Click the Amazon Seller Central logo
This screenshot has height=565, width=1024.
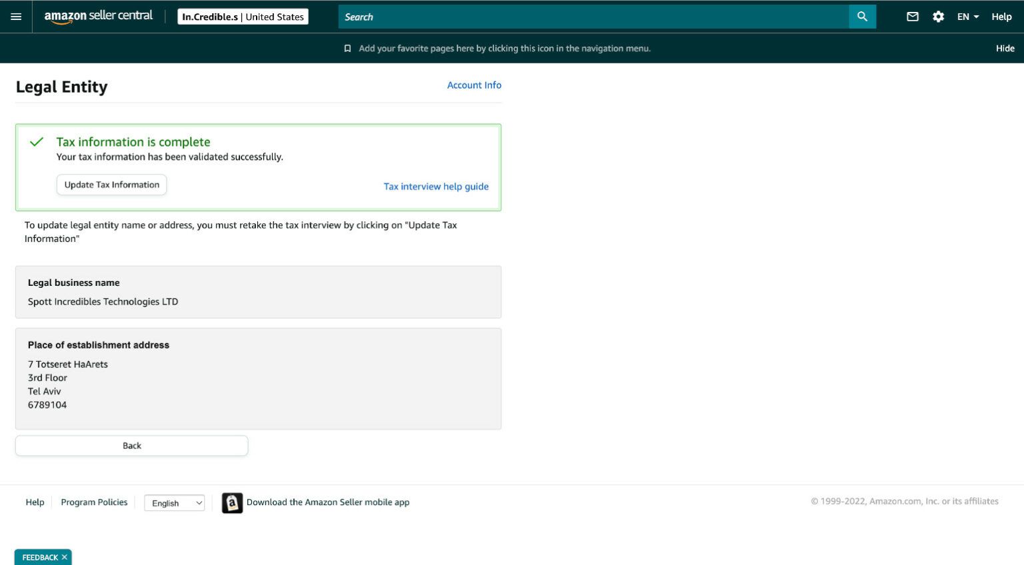coord(98,17)
